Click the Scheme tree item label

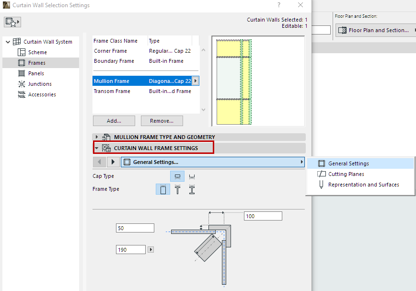point(37,52)
